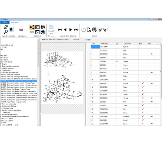Jump to first record with skip-back arrow
162x144 pixels.
point(60,30)
